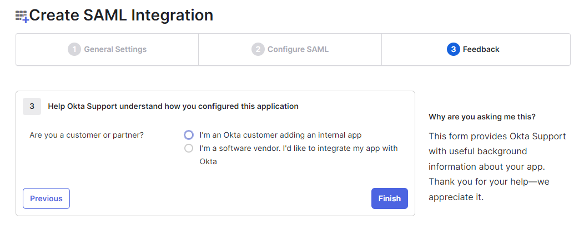The height and width of the screenshot is (225, 579).
Task: Click the "Help Okta Support understand" section heading
Action: [x=173, y=107]
